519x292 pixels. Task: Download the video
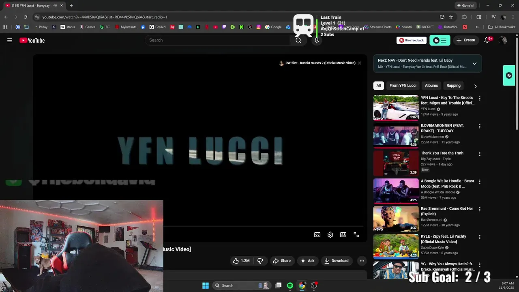[337, 261]
